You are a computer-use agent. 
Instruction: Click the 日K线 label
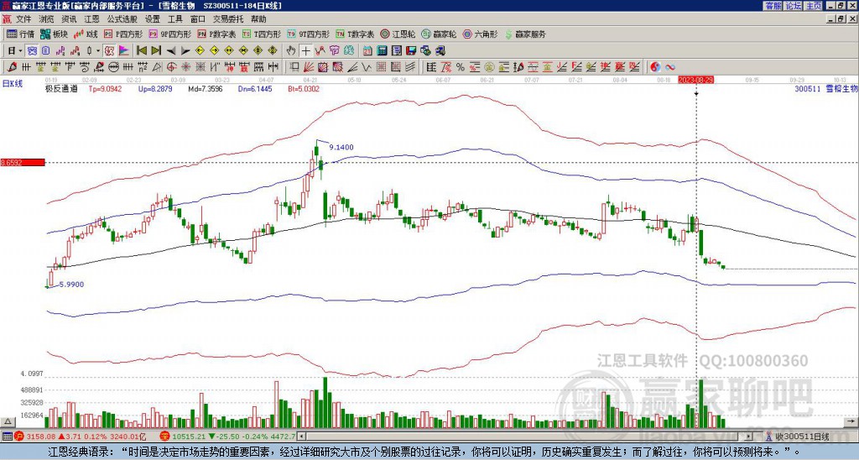12,84
